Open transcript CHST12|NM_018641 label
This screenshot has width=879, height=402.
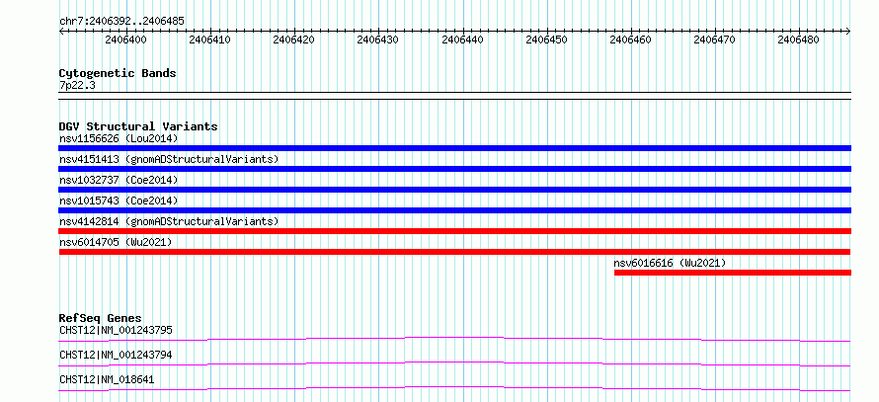point(107,379)
